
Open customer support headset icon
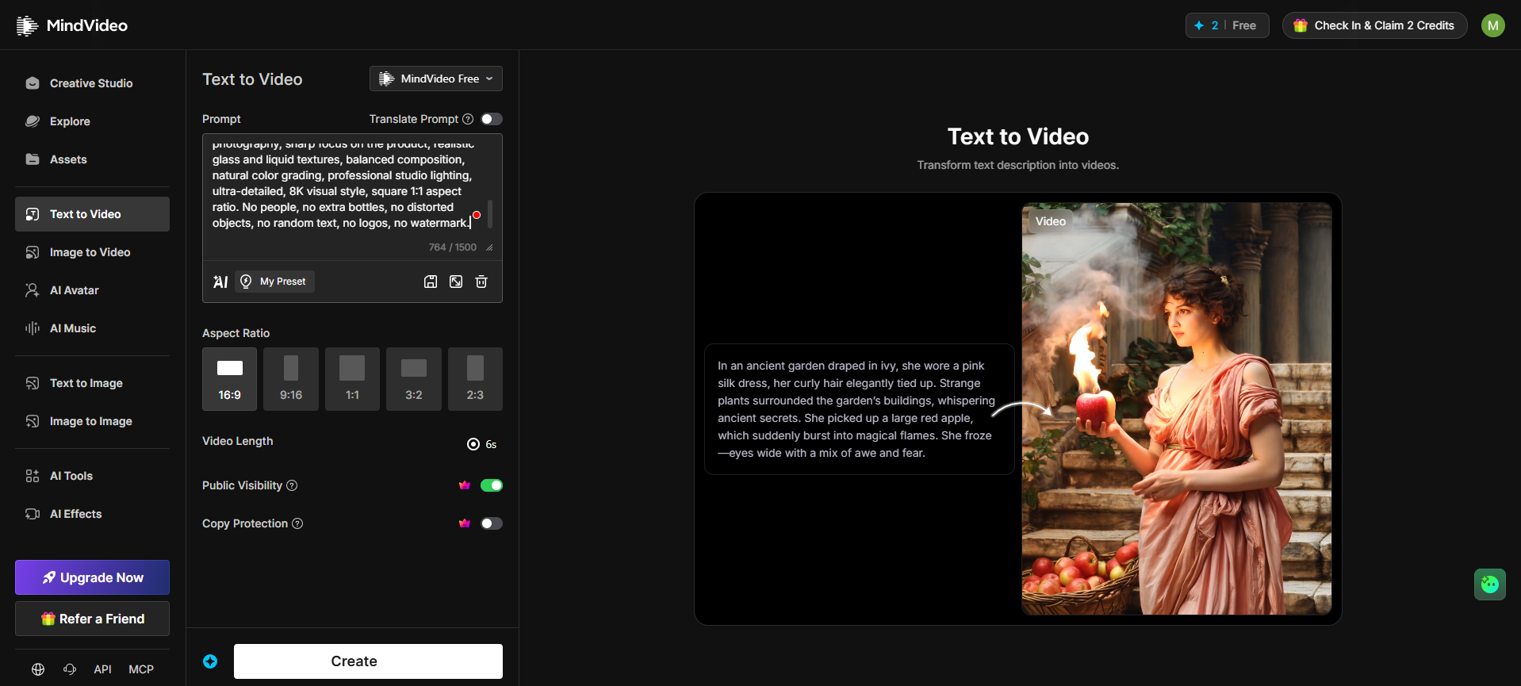[x=70, y=669]
